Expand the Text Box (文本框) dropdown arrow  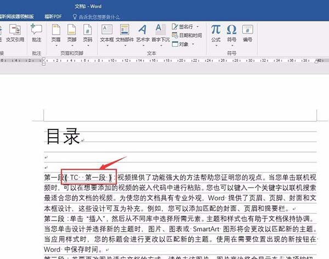(x=107, y=46)
